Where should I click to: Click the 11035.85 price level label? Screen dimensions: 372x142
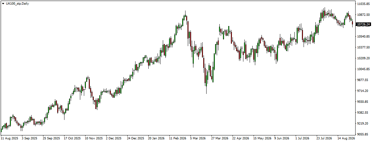(x=363, y=4)
